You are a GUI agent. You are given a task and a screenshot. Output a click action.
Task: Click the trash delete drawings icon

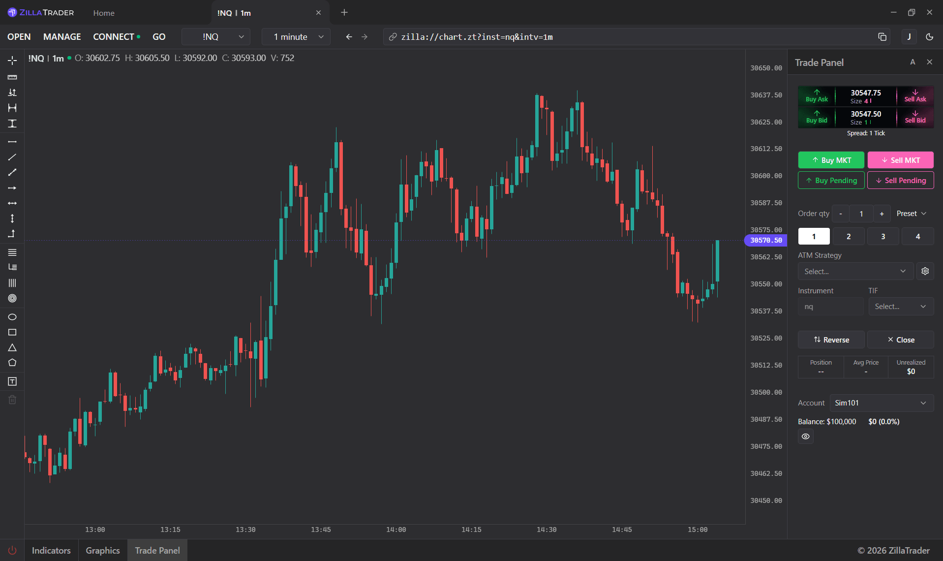pyautogui.click(x=12, y=400)
